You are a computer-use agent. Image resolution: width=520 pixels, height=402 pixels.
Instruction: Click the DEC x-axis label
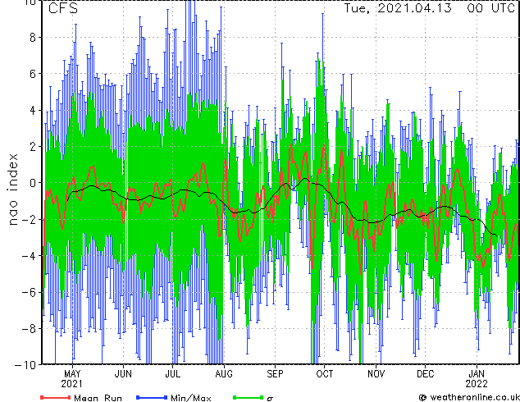[425, 374]
